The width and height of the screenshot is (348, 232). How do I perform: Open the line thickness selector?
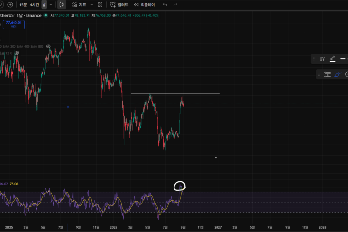point(343,59)
